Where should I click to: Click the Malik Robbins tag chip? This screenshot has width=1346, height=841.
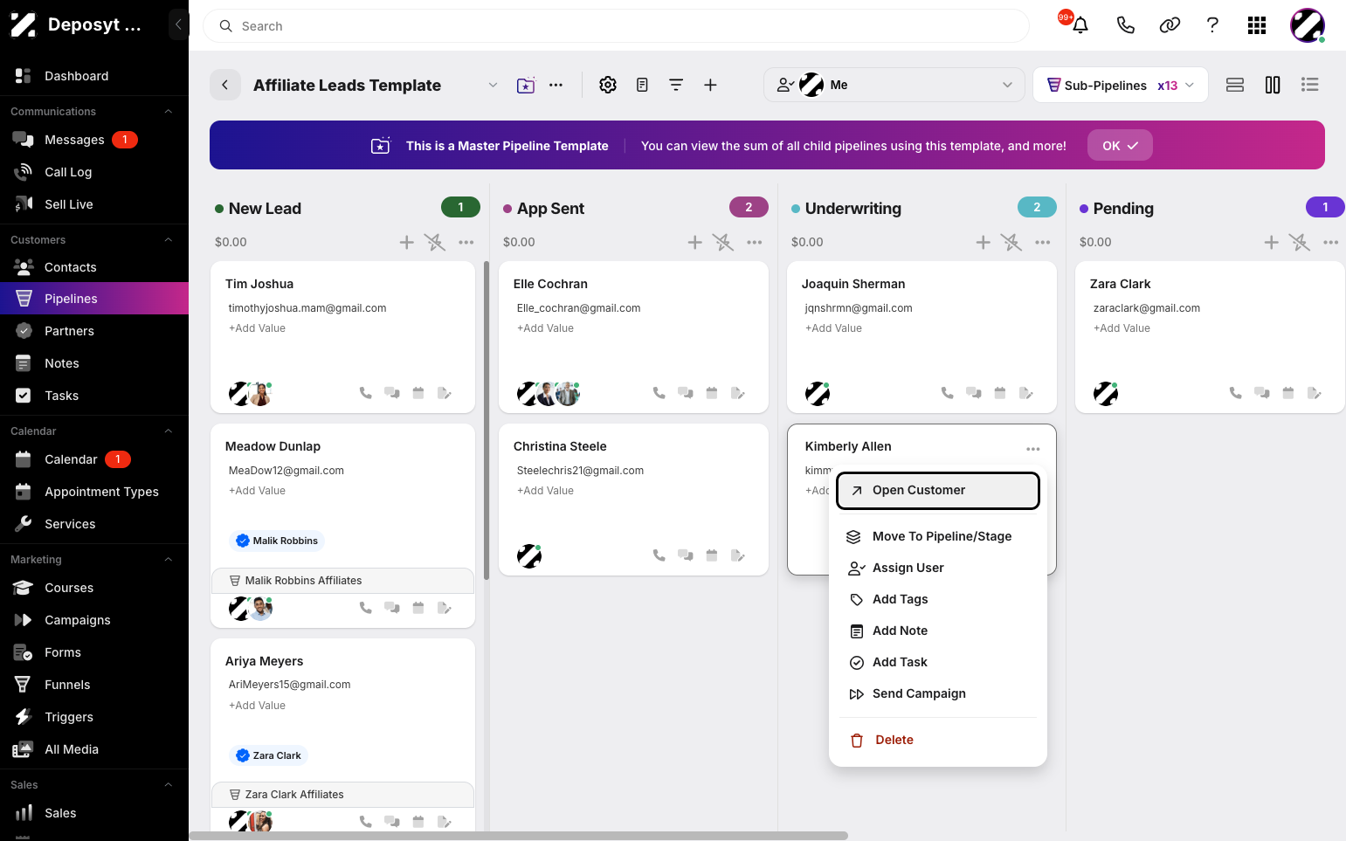click(x=277, y=541)
